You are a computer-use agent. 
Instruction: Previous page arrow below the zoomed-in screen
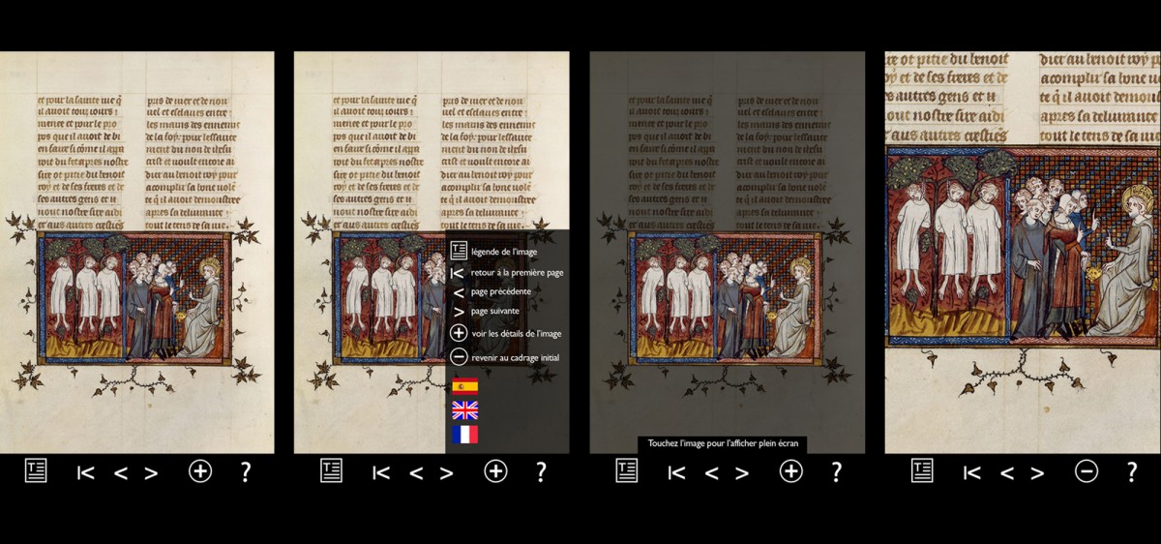[1007, 472]
